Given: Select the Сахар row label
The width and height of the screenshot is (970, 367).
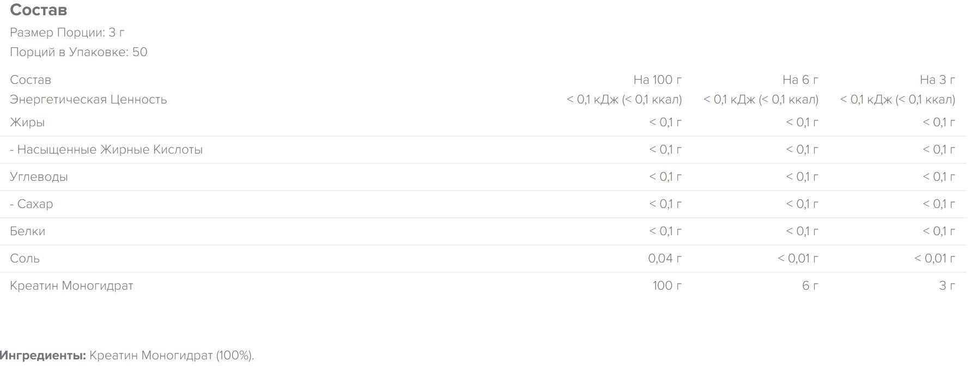Looking at the screenshot, I should click(x=32, y=204).
